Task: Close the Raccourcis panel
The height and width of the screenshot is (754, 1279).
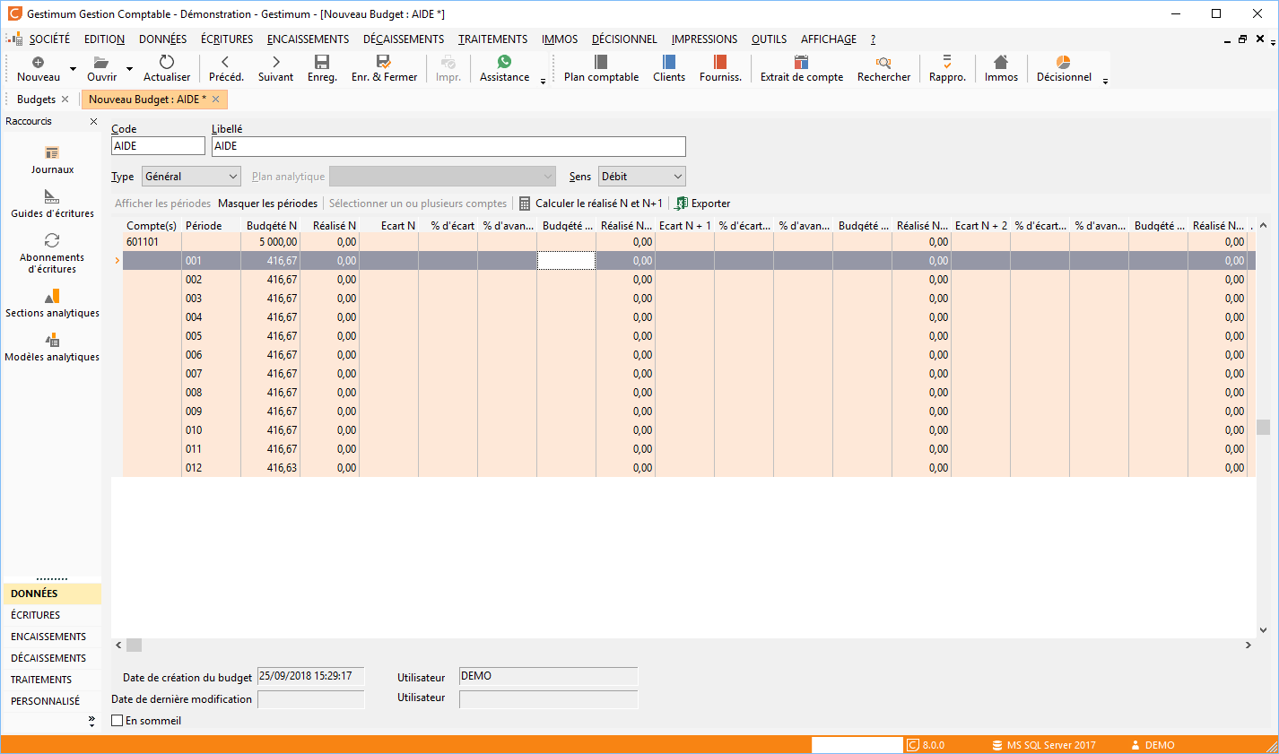Action: [x=93, y=121]
